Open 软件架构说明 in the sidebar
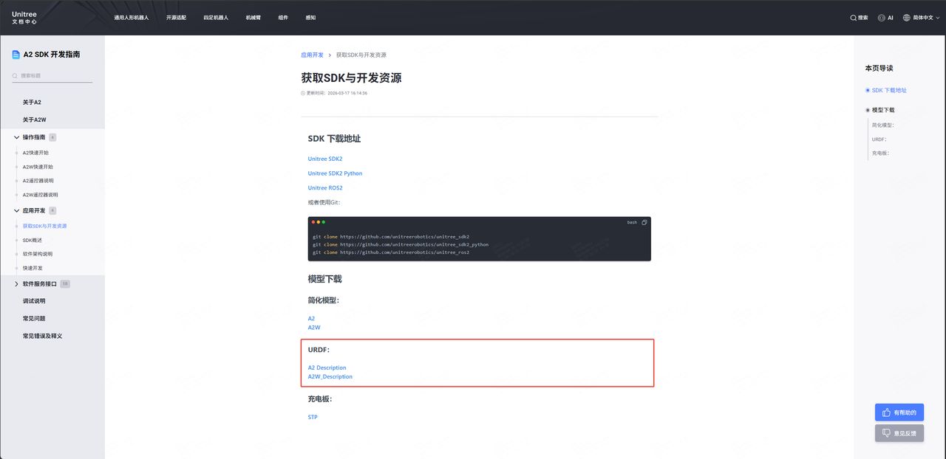This screenshot has height=459, width=946. [38, 254]
